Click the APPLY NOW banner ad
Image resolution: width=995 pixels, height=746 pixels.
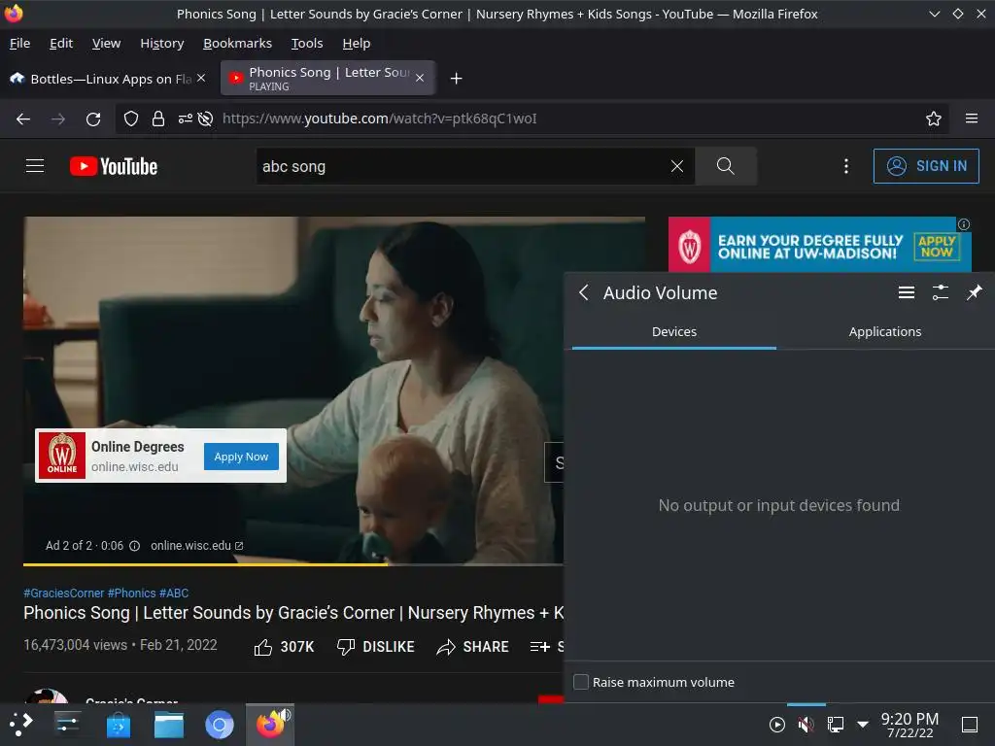[937, 246]
